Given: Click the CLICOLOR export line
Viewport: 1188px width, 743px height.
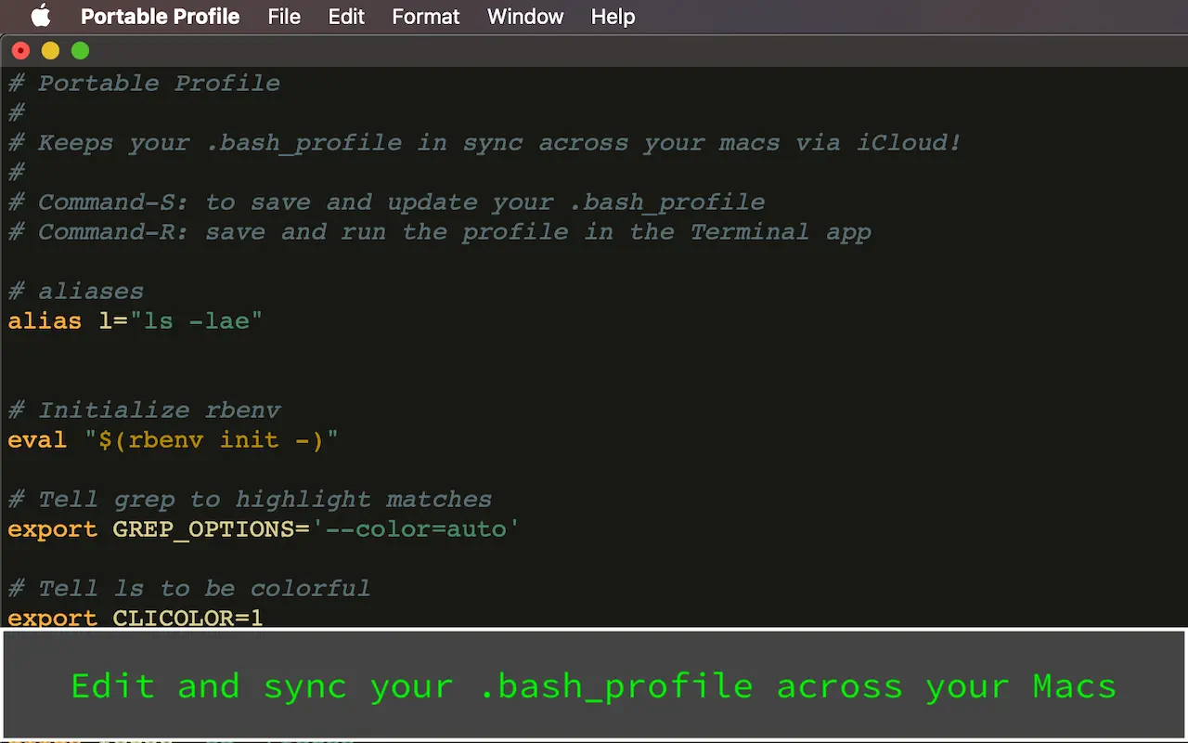Looking at the screenshot, I should (135, 618).
